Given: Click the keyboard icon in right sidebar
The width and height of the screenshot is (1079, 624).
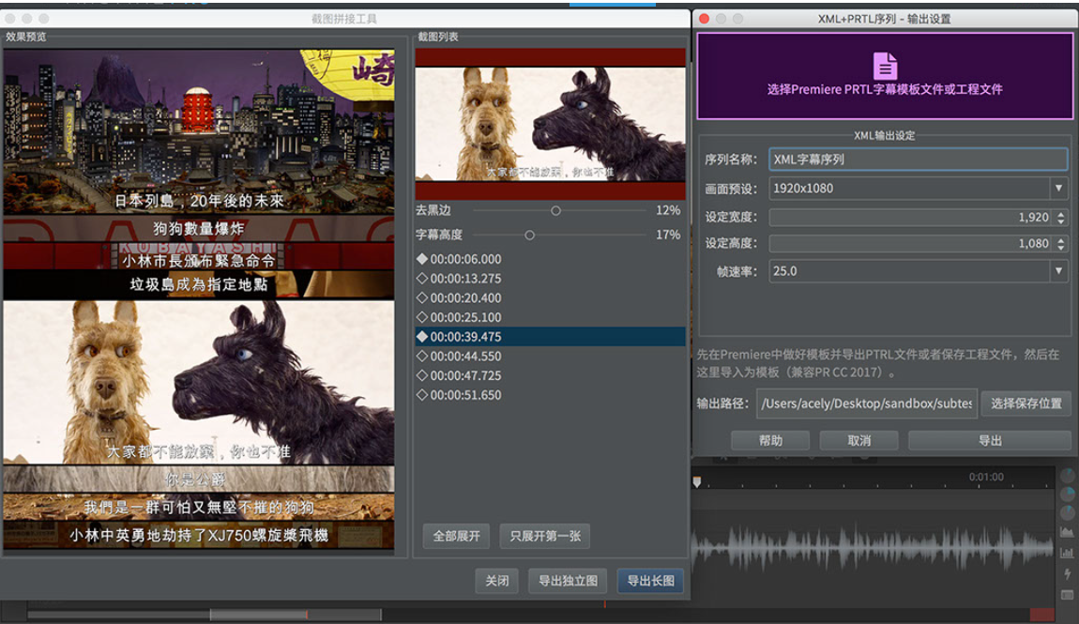Looking at the screenshot, I should coord(1068,593).
